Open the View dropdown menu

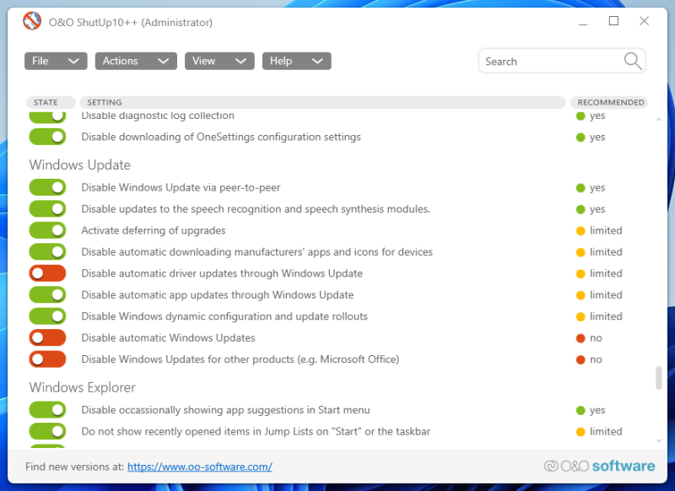tap(219, 61)
